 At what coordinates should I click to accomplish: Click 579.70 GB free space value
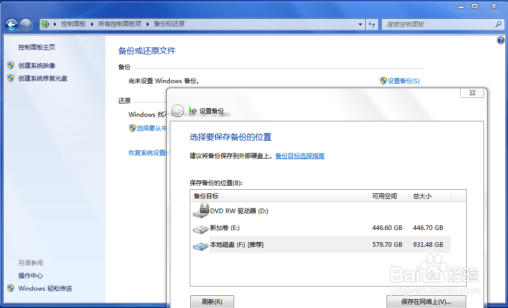point(387,245)
